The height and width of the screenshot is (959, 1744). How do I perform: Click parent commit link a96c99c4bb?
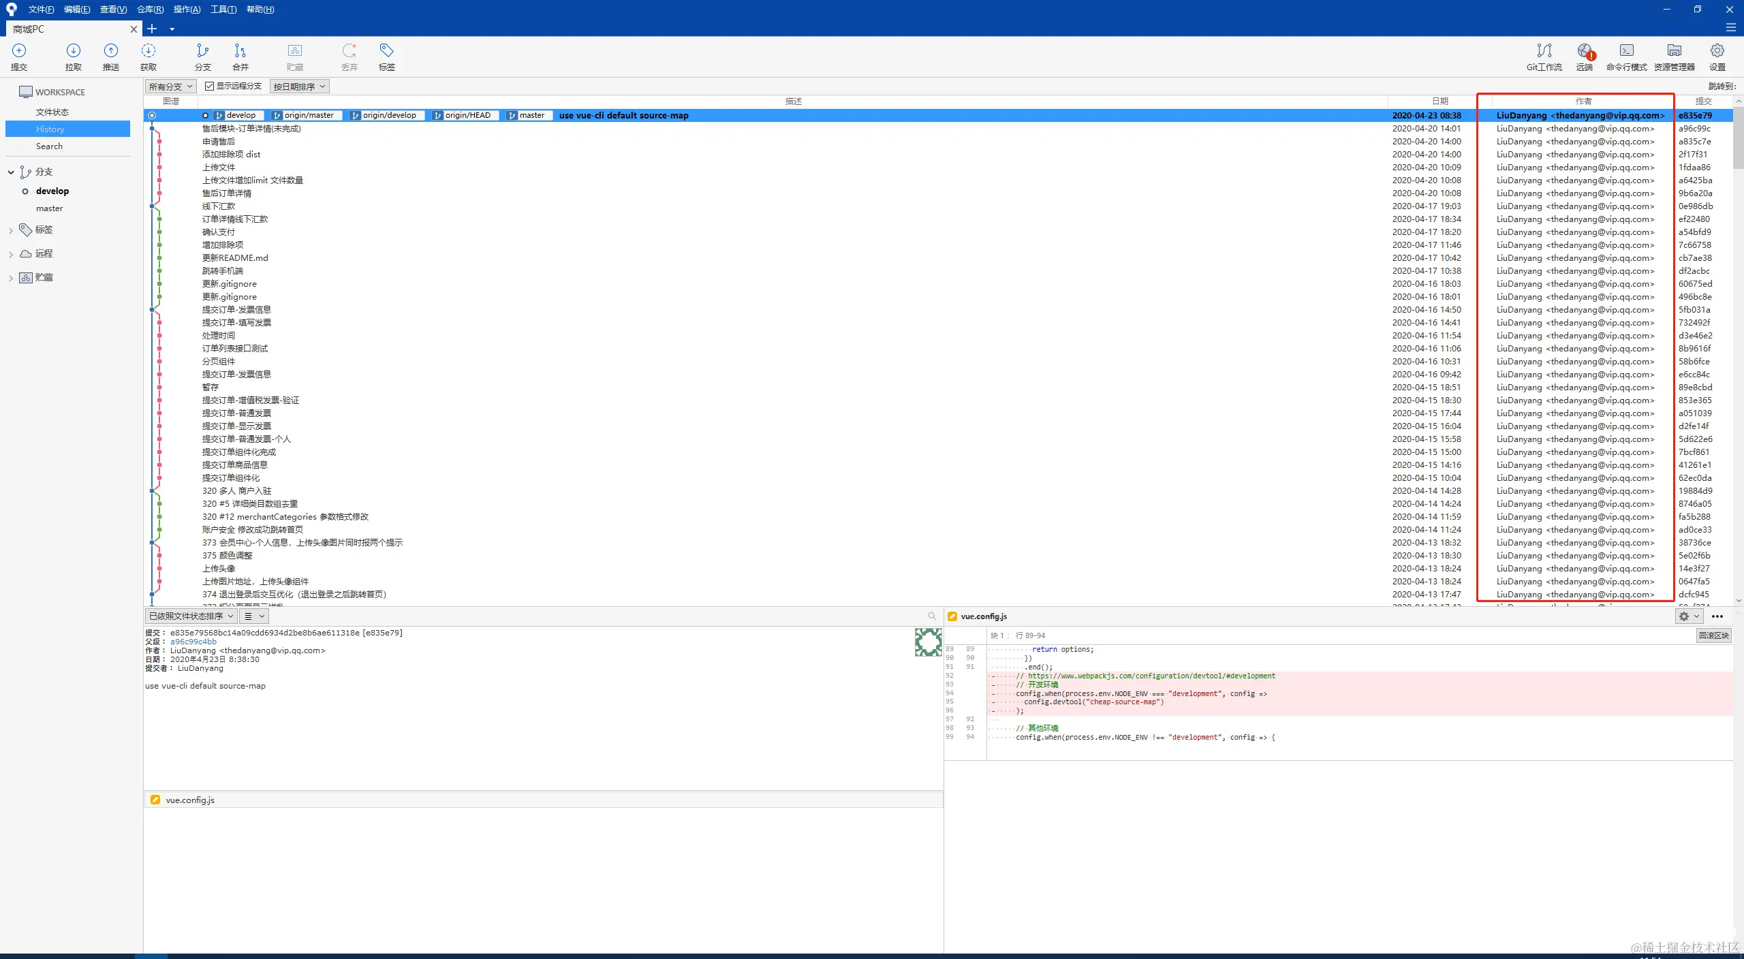pos(193,642)
